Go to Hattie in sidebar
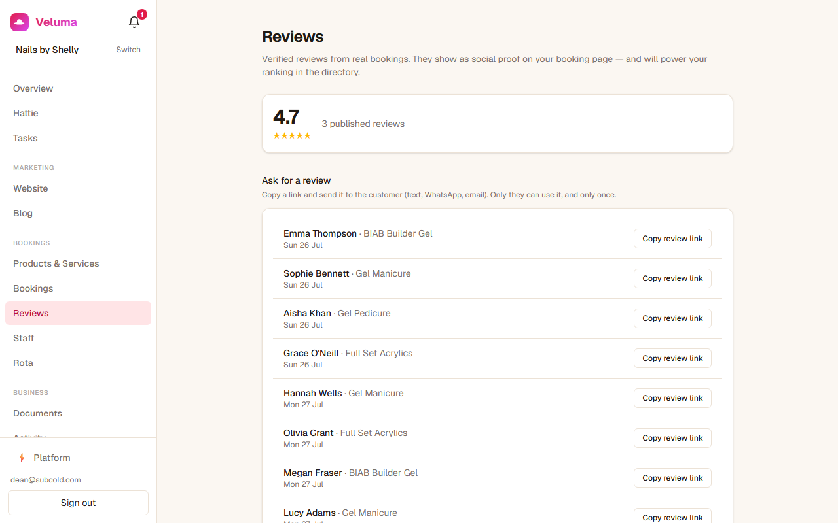 [79, 113]
